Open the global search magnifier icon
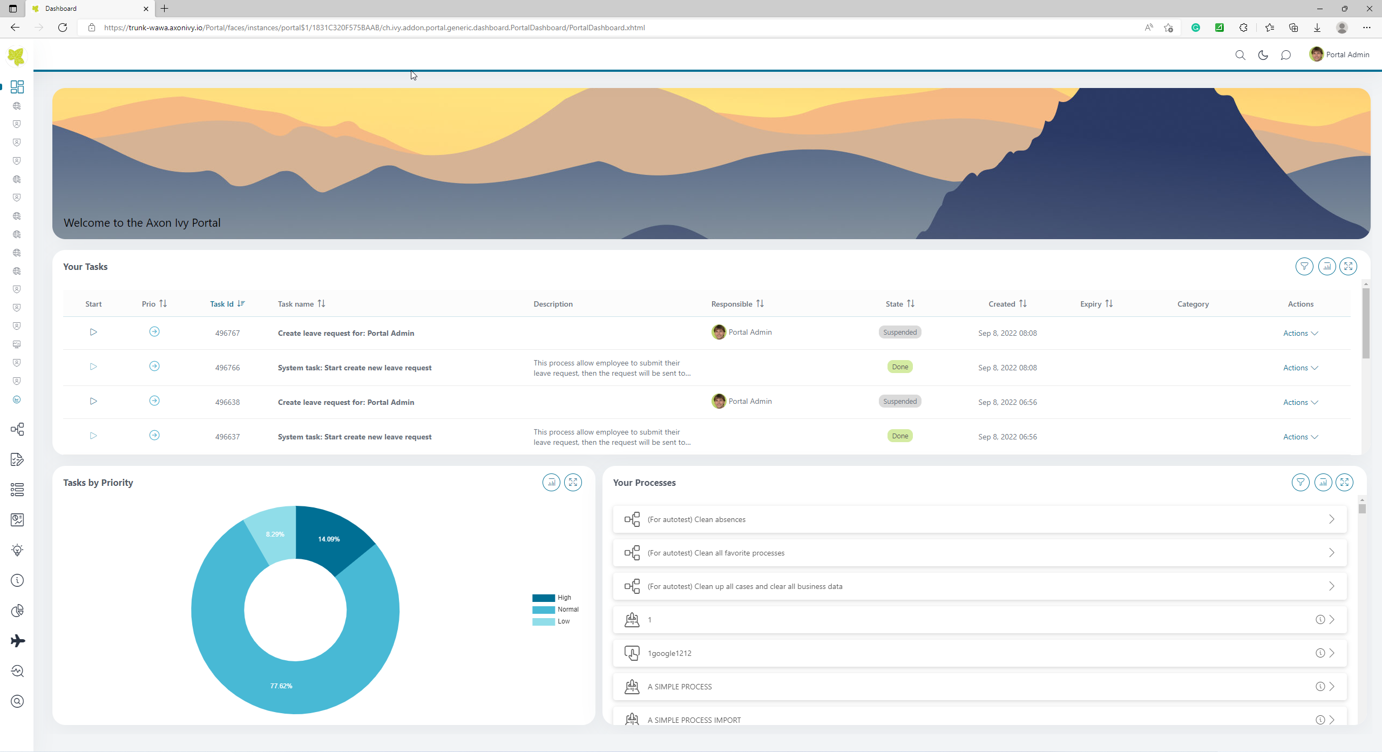 click(1240, 55)
